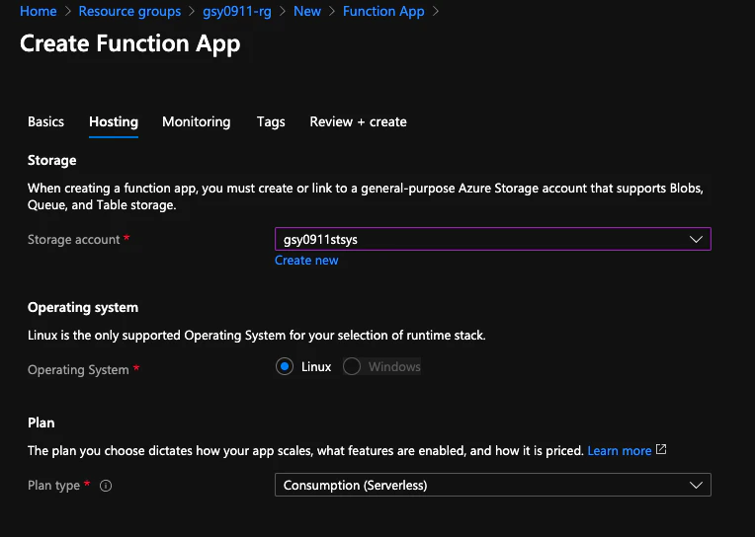Navigate to Home in the breadcrumb
This screenshot has width=755, height=537.
click(x=38, y=11)
